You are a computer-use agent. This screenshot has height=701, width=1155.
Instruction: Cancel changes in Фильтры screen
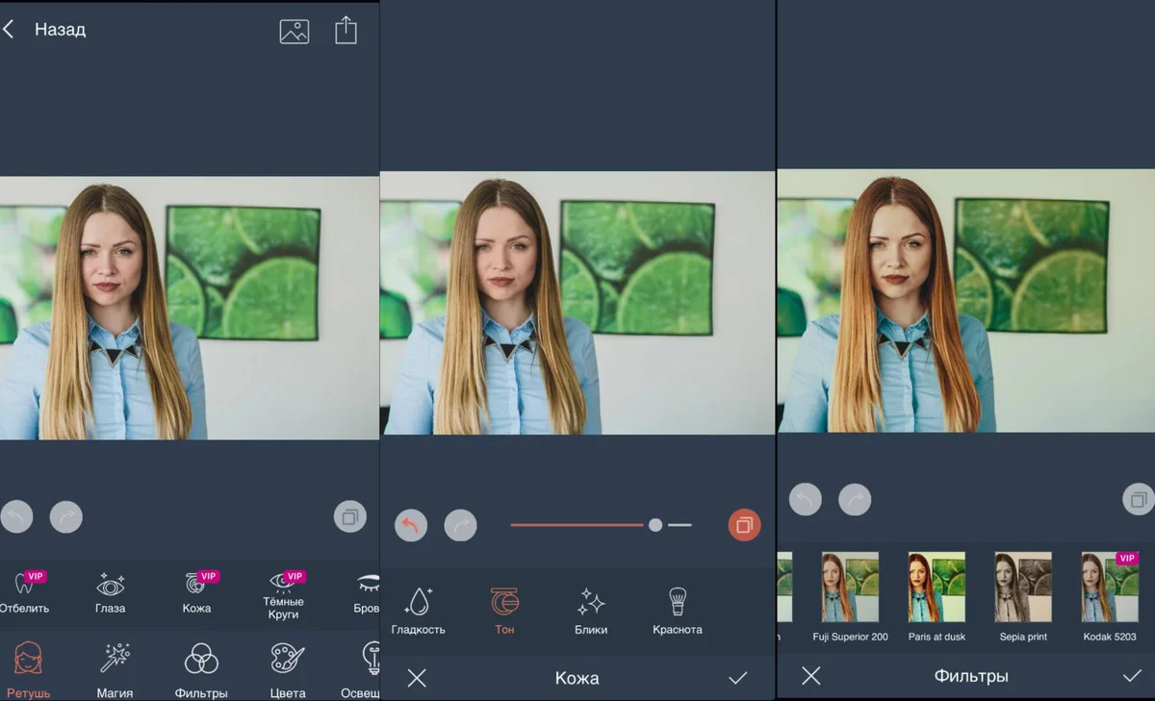(811, 676)
